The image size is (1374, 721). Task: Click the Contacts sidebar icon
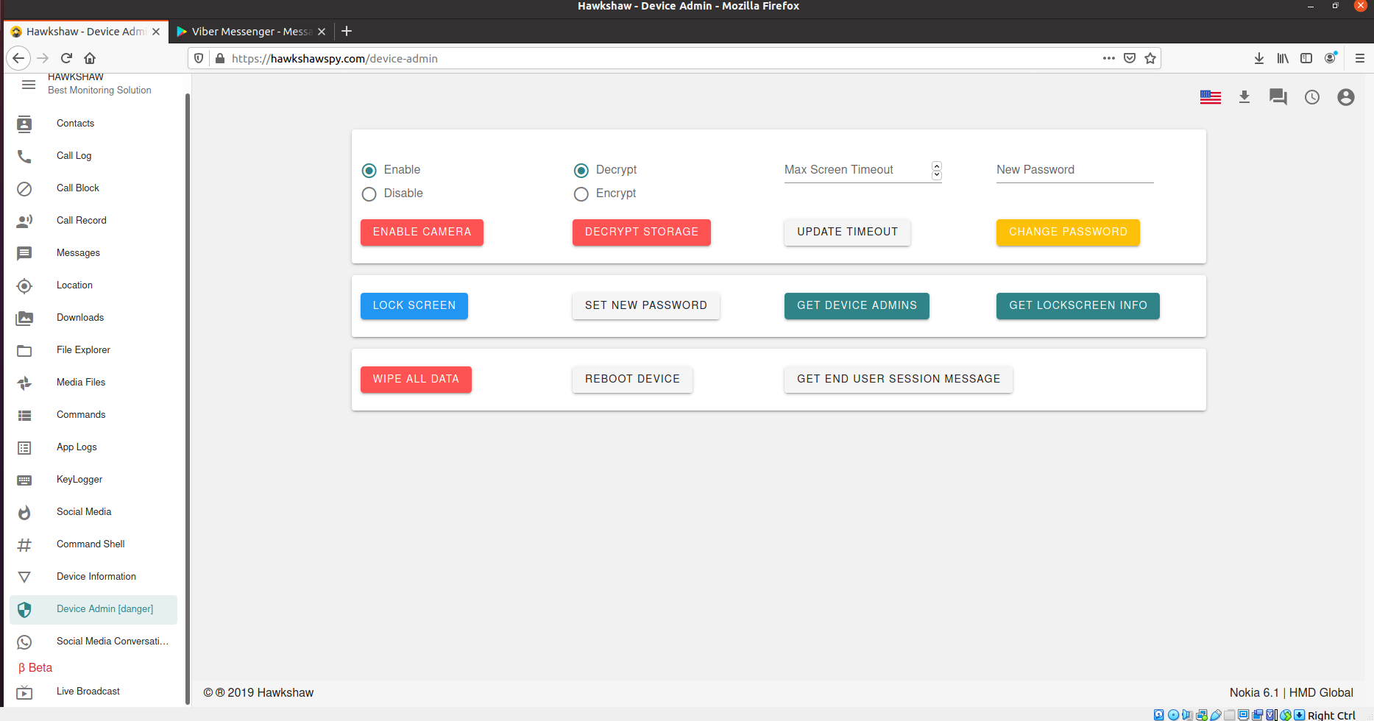24,124
